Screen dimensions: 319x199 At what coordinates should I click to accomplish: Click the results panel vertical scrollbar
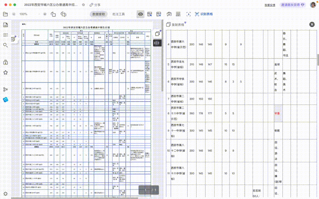tap(318, 60)
